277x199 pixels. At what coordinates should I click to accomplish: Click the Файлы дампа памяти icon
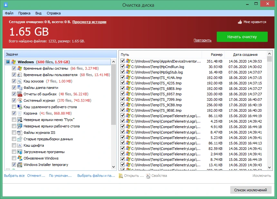pos(20,88)
